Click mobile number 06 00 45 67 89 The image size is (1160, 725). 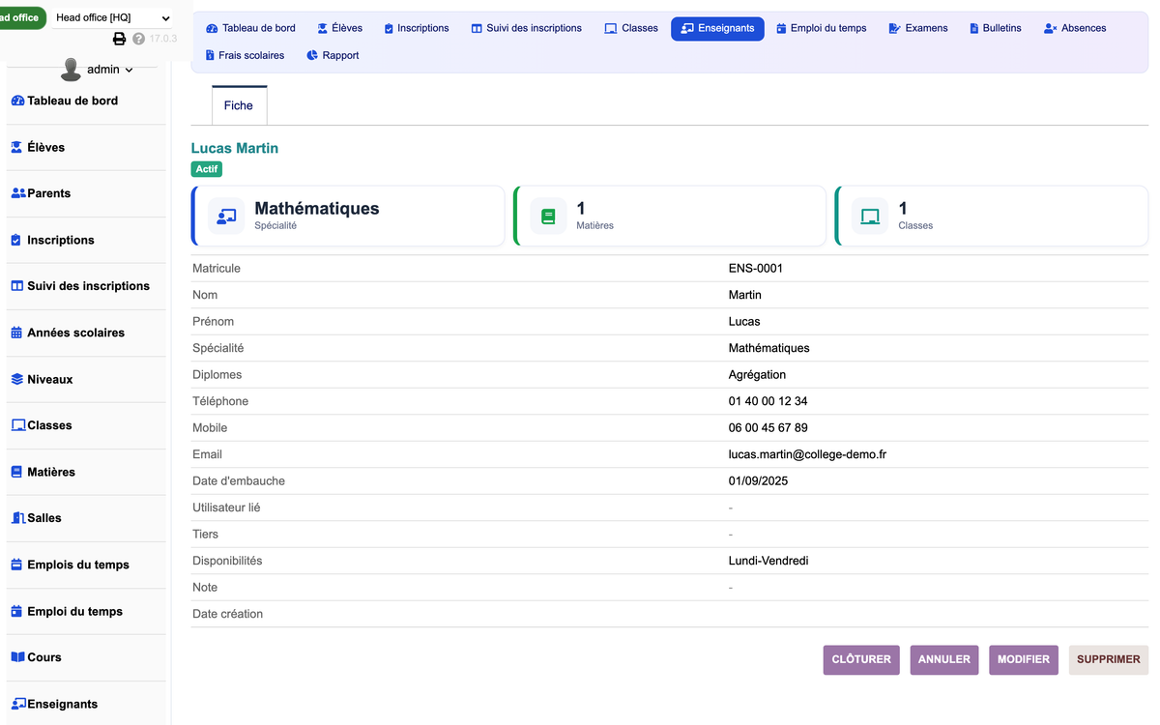point(768,427)
